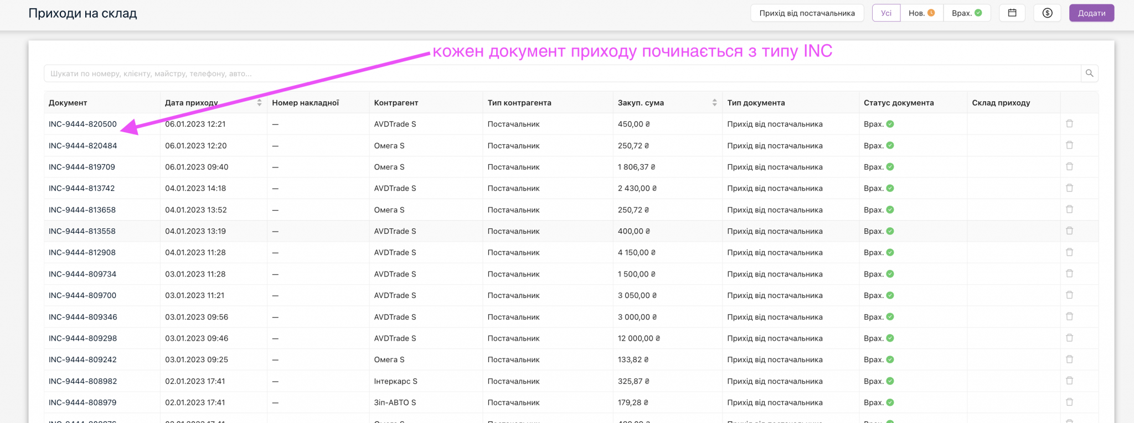Delete document INC-9444-820500 with trash icon
This screenshot has width=1134, height=423.
point(1069,124)
